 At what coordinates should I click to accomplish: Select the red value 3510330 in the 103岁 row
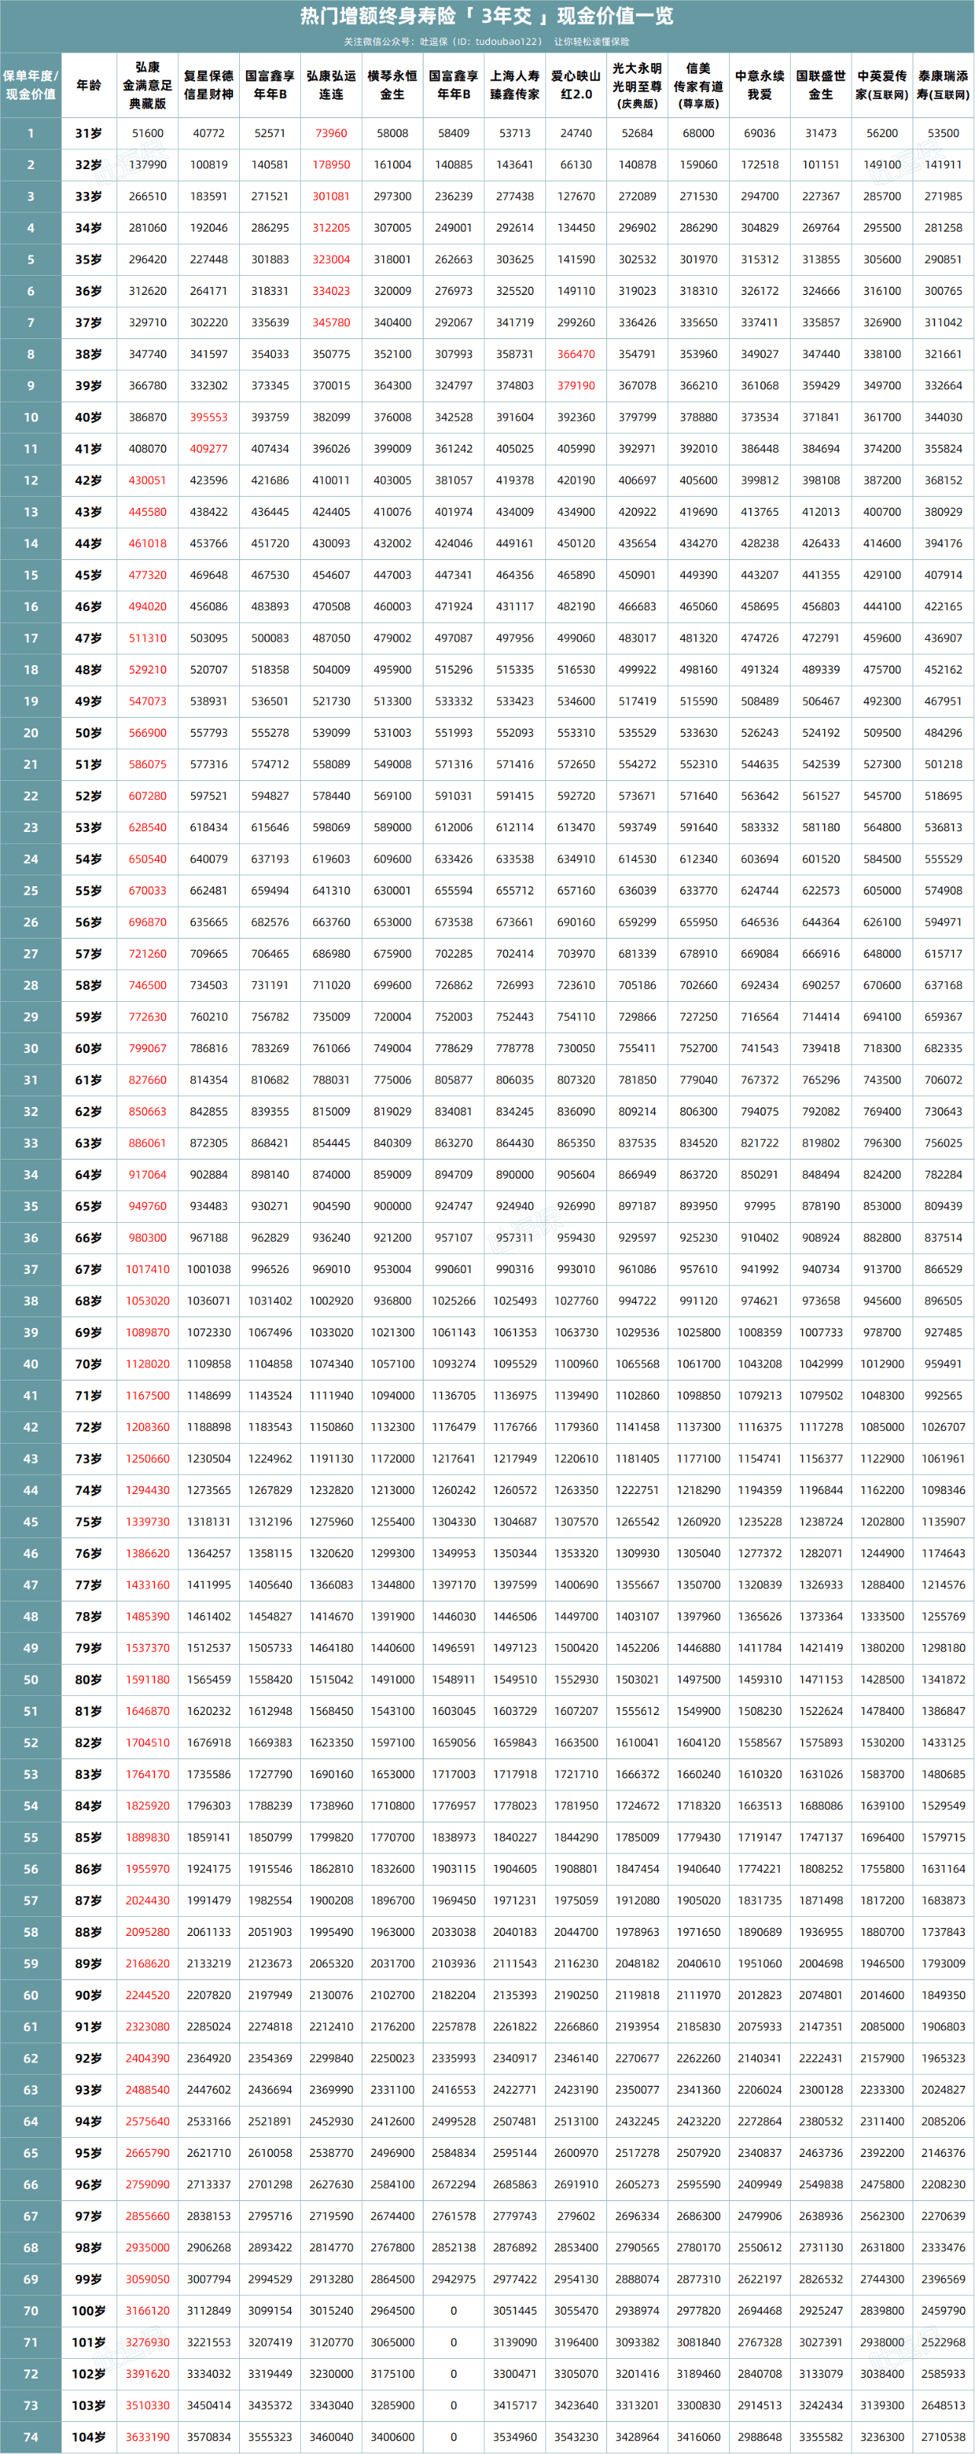click(148, 2405)
